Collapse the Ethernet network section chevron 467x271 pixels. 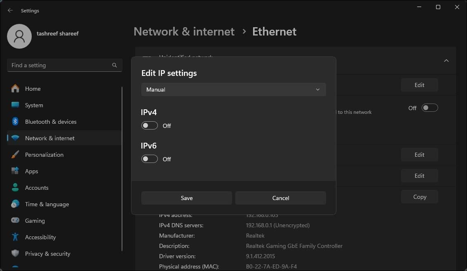click(x=446, y=61)
